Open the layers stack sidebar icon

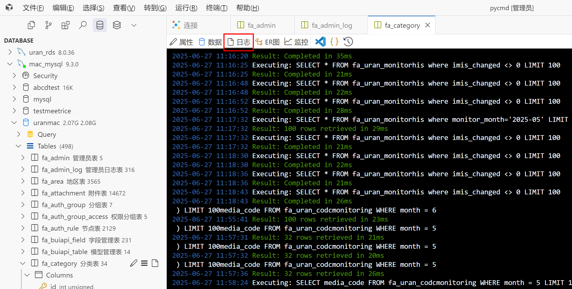tap(117, 25)
